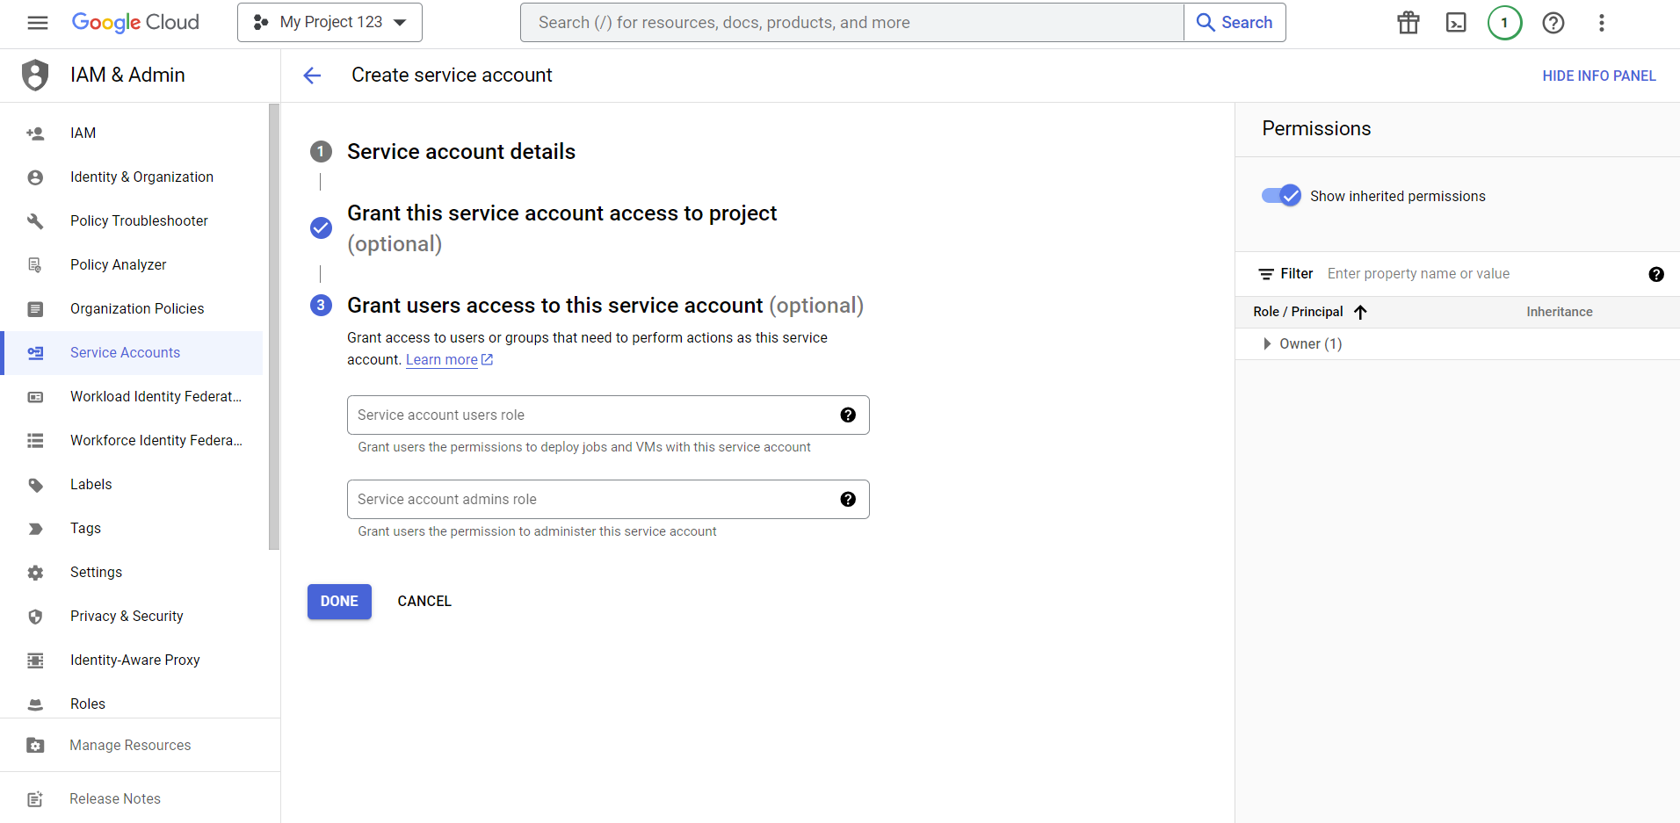Open Tags in the sidebar
Image resolution: width=1680 pixels, height=823 pixels.
tap(85, 529)
